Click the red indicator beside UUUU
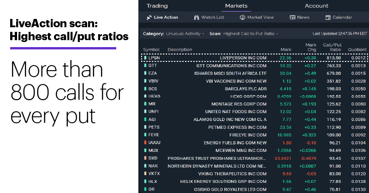This screenshot has height=193, width=369. pyautogui.click(x=145, y=143)
